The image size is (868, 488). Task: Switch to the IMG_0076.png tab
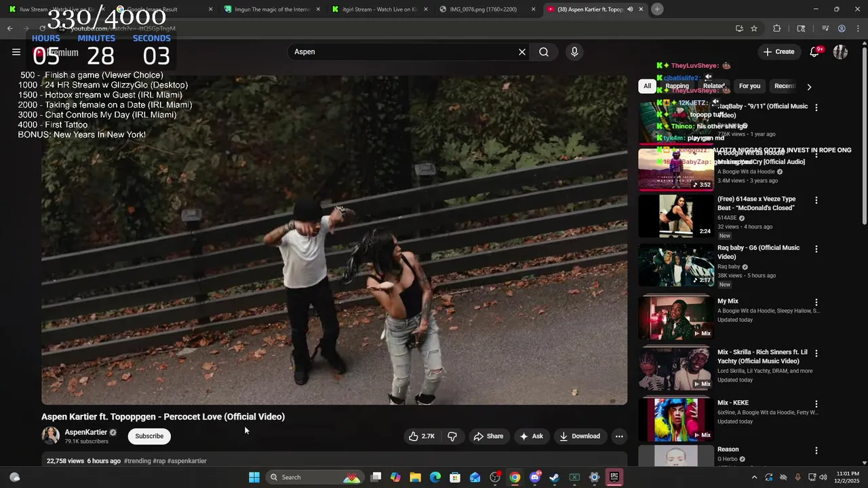pos(486,9)
